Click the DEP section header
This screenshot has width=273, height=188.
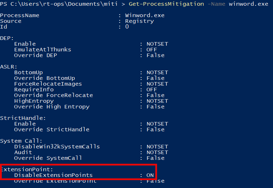click(x=7, y=38)
